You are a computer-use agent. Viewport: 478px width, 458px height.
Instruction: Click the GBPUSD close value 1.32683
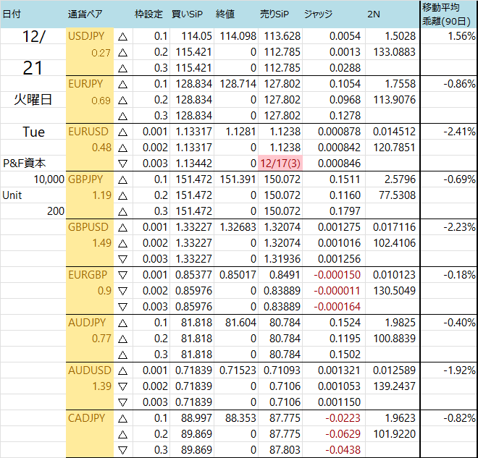point(238,227)
